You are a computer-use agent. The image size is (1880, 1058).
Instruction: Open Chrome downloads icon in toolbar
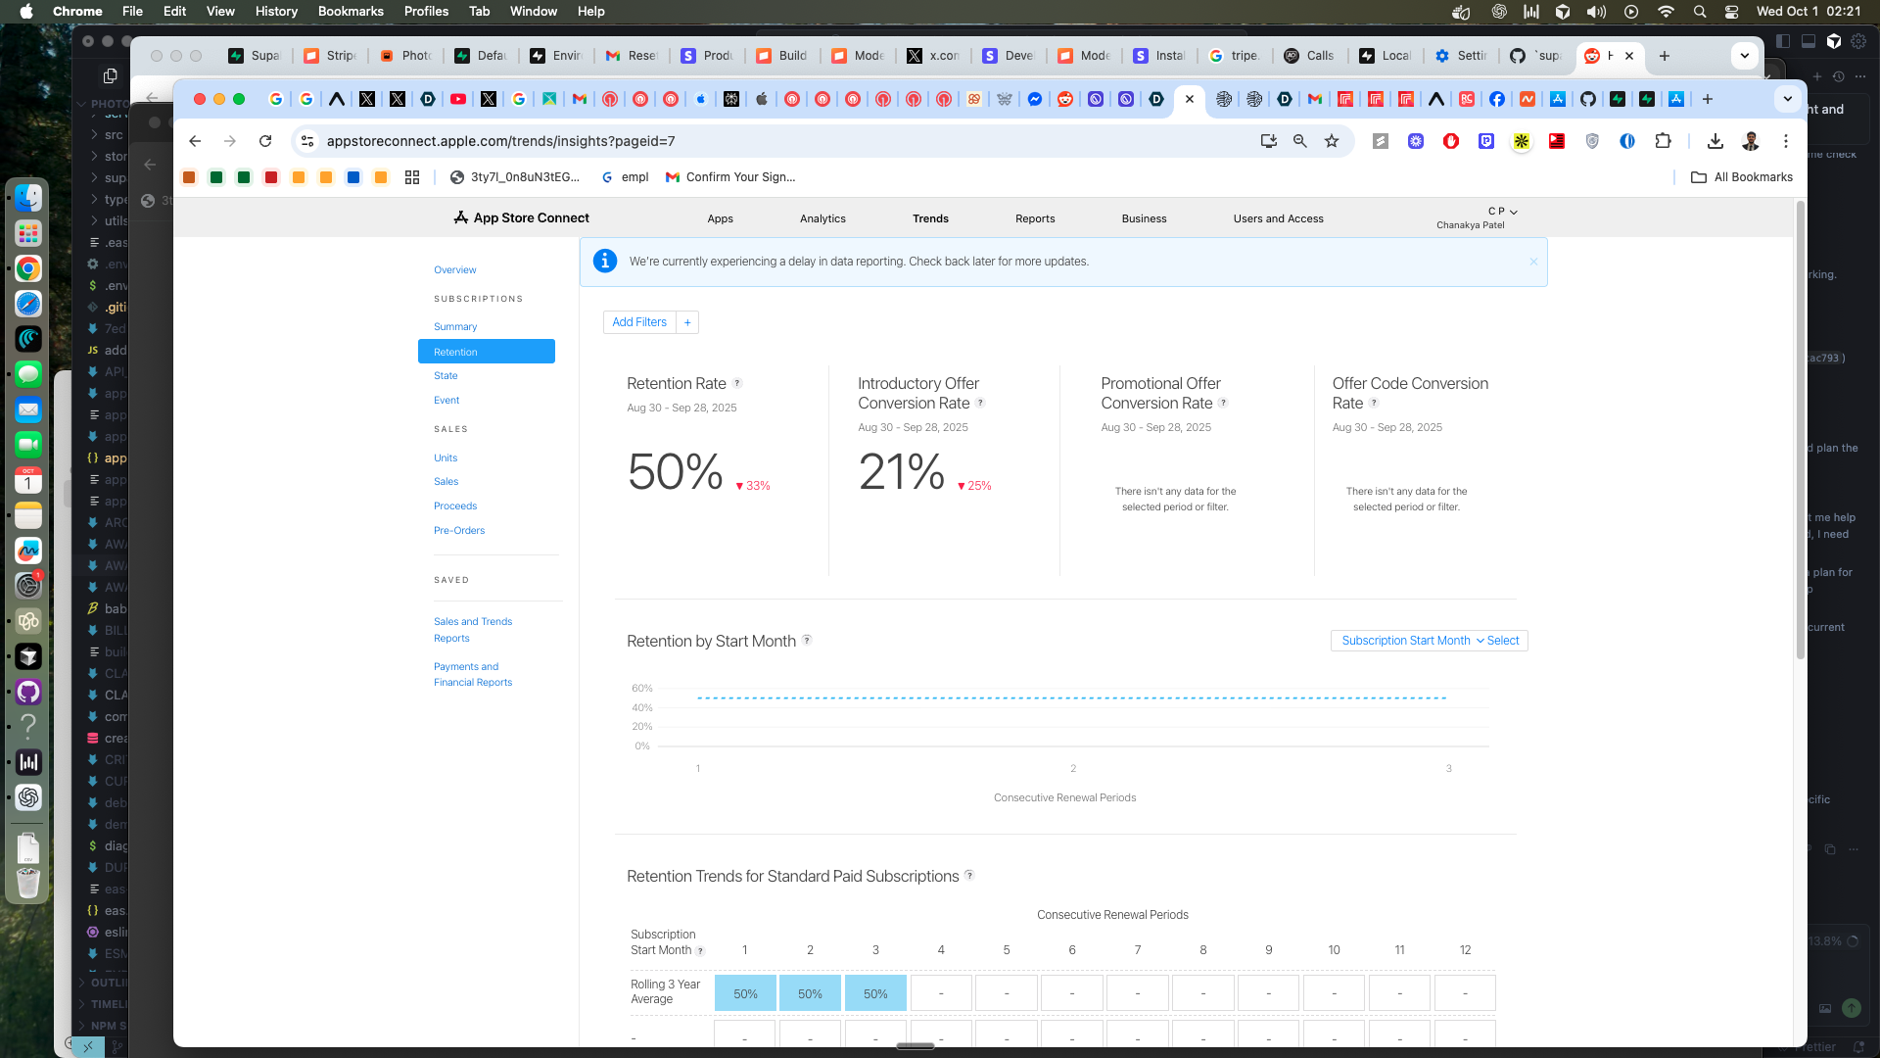(1715, 141)
